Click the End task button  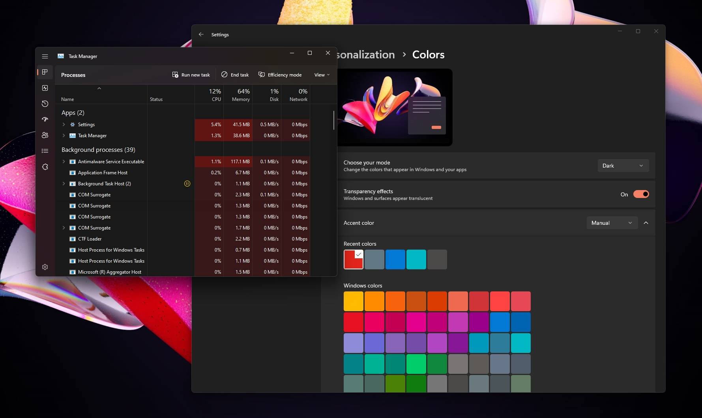(x=235, y=75)
